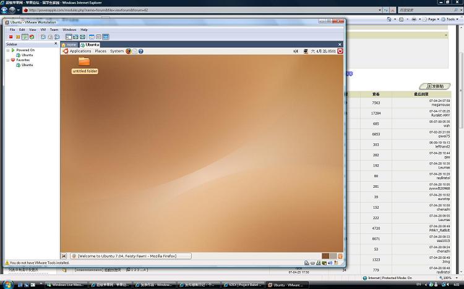Click the green Power On play icon
Viewport: 464px width, 289px height.
click(x=24, y=37)
